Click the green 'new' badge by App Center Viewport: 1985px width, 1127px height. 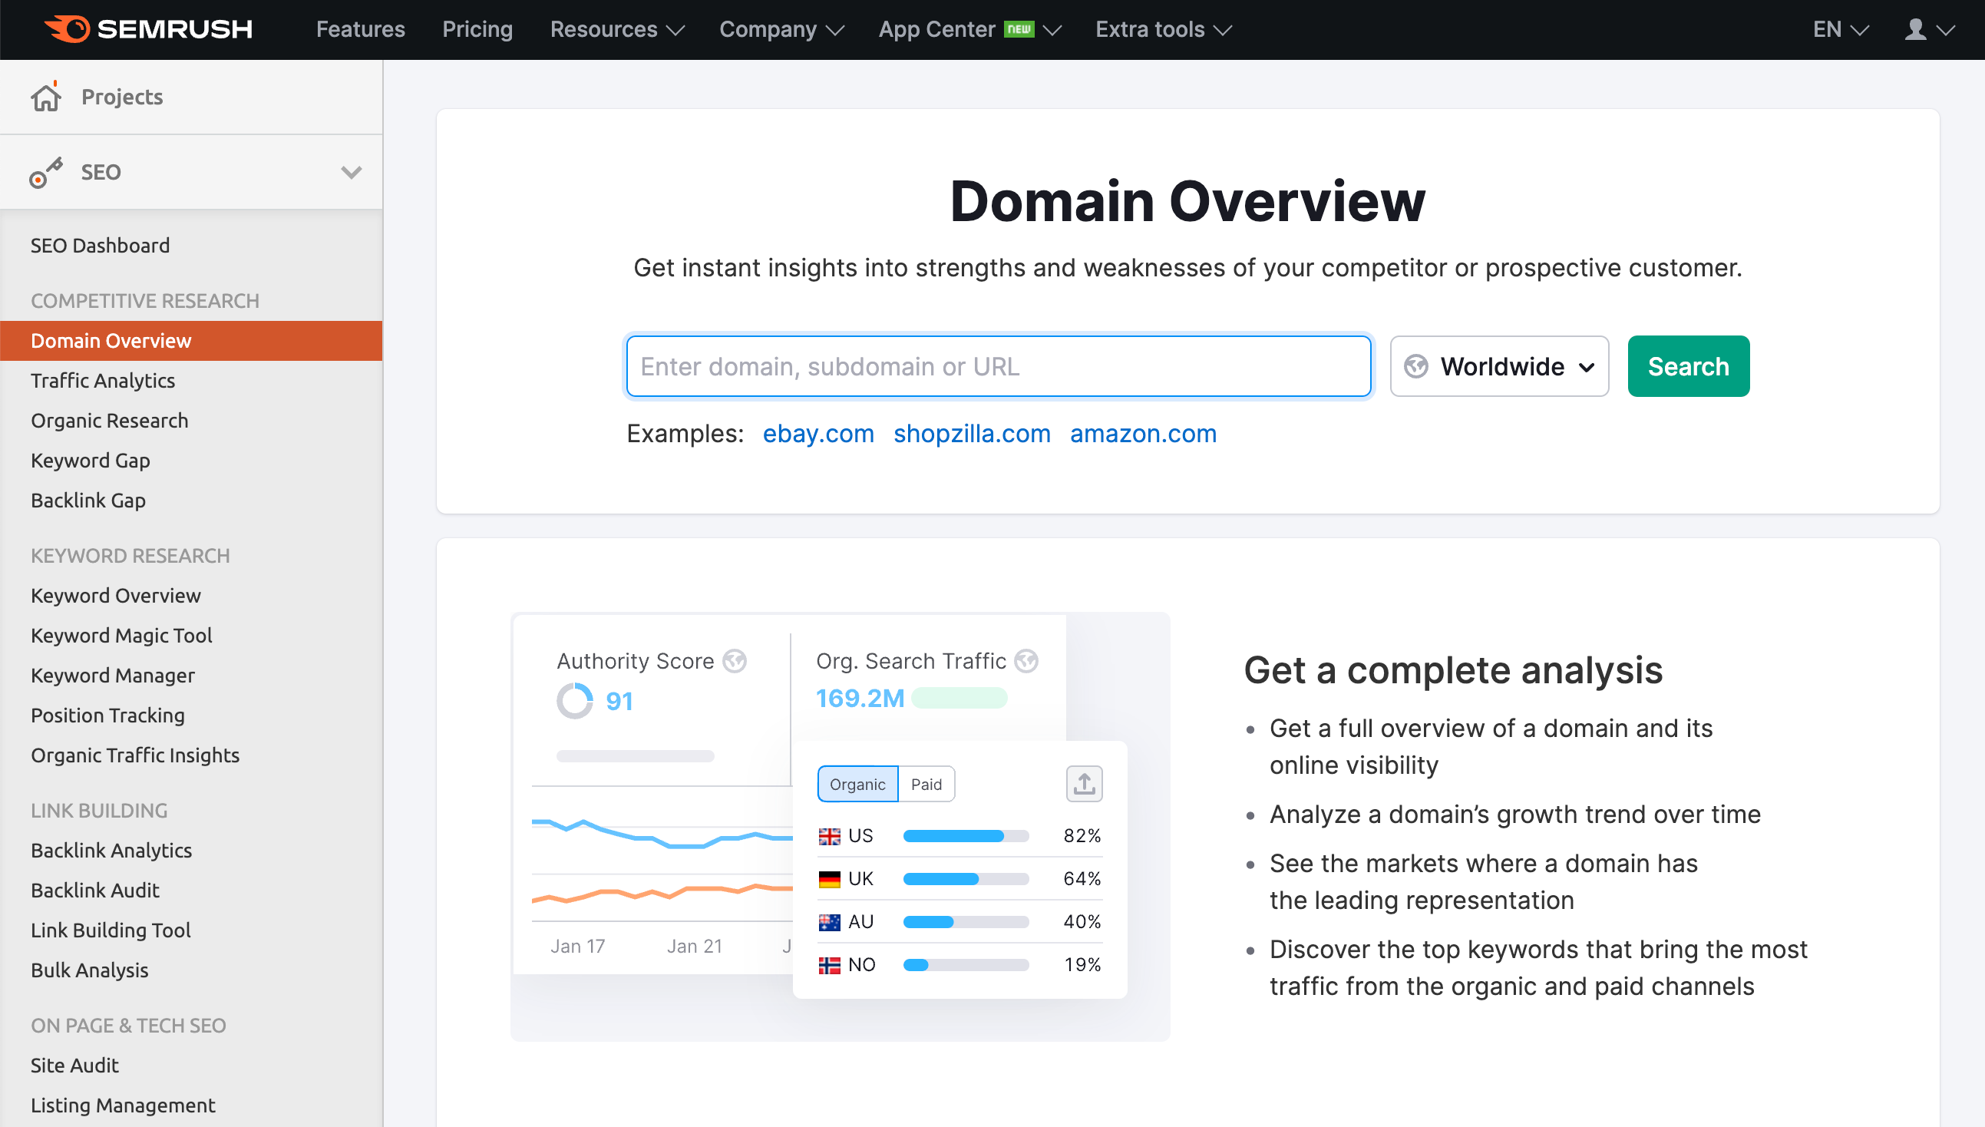coord(1019,29)
